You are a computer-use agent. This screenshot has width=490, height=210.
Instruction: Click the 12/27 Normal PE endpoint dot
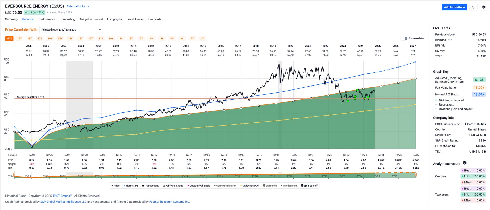tap(416, 62)
